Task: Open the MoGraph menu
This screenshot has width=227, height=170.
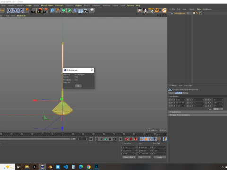Action: tap(59, 5)
